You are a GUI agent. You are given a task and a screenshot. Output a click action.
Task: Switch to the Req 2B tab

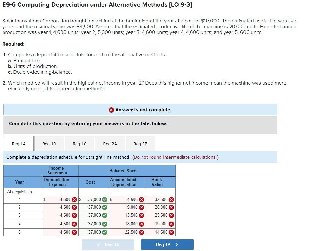coord(140,144)
